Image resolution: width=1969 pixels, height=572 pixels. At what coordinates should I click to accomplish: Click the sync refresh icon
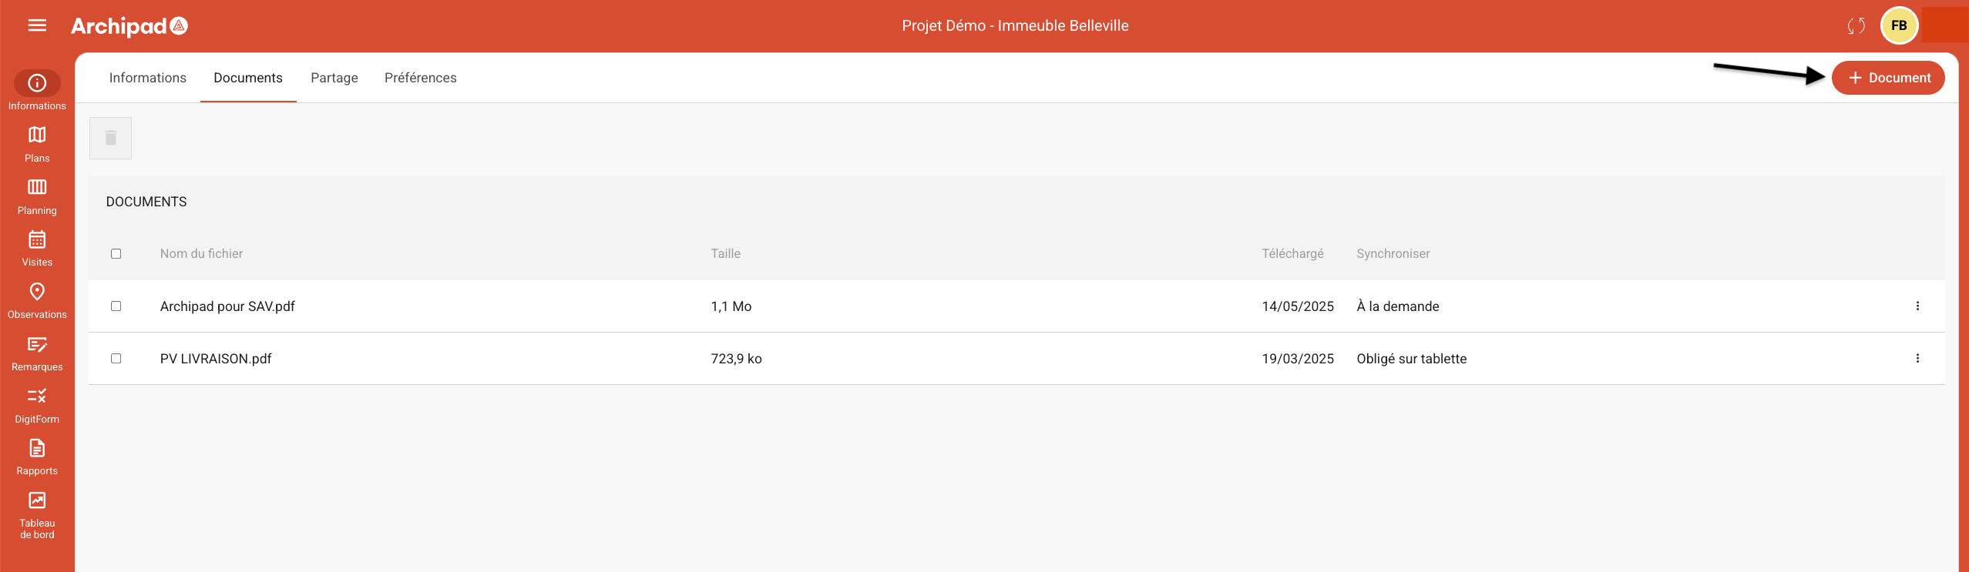click(1856, 26)
